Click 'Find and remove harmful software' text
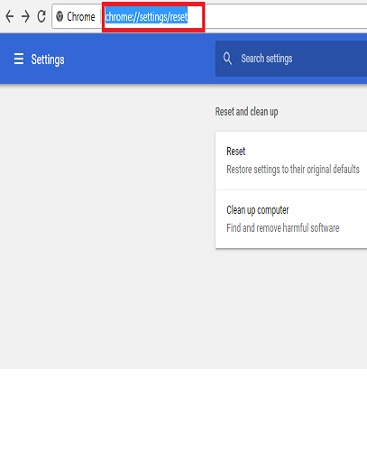This screenshot has height=451, width=367. coord(283,228)
